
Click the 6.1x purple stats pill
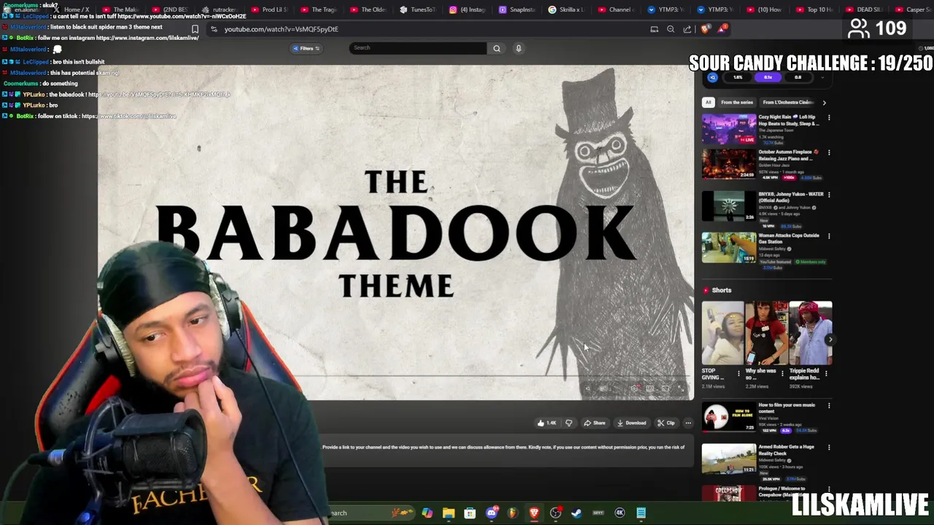tap(768, 77)
